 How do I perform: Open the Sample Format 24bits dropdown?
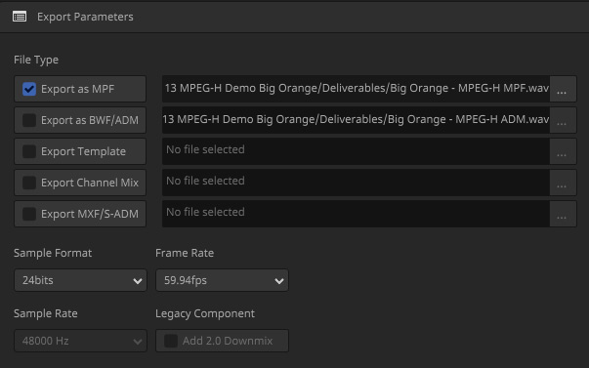80,280
